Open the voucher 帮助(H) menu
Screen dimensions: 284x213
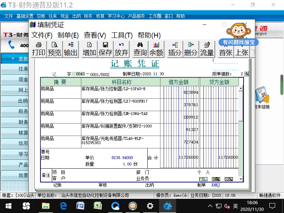(x=149, y=35)
